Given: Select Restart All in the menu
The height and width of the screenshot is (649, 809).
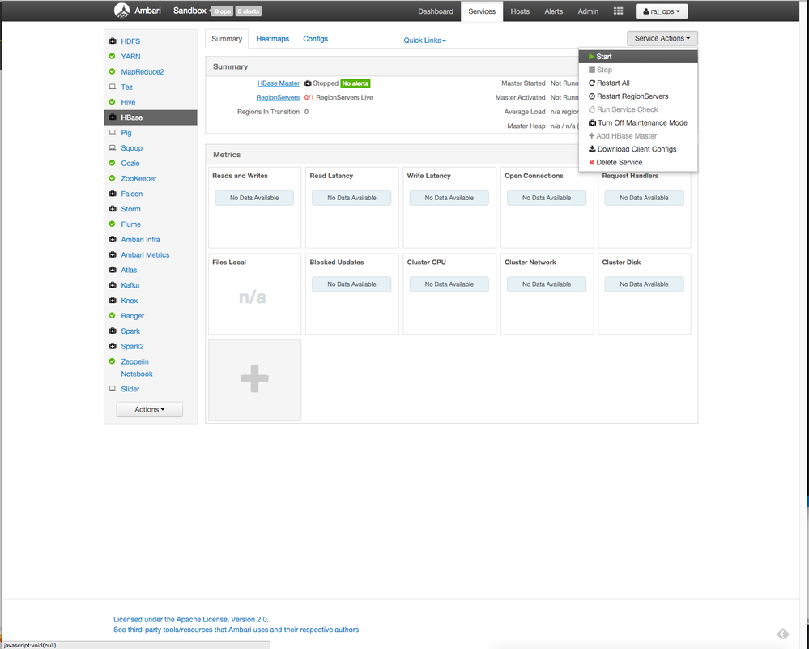Looking at the screenshot, I should point(638,83).
